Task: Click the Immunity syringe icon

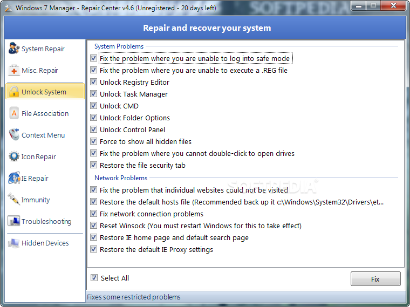Action: pyautogui.click(x=14, y=199)
